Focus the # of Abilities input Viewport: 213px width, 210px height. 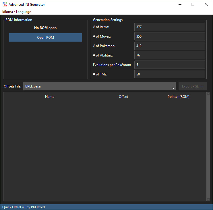click(x=169, y=55)
